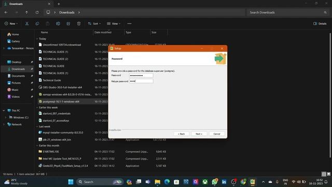Open Microsoft Edge from the taskbar
This screenshot has height=187, width=332.
pos(167,182)
